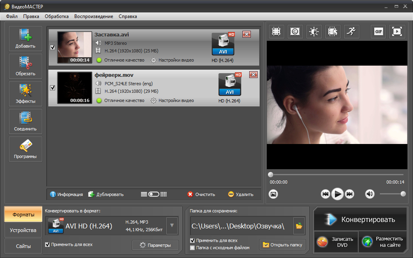
Task: Open the playback speed runner icon
Action: coord(351,32)
